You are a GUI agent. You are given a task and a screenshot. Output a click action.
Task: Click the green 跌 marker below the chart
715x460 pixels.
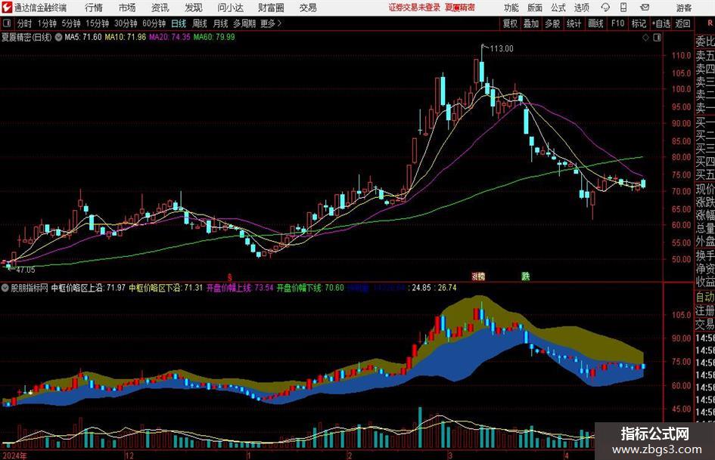(525, 276)
